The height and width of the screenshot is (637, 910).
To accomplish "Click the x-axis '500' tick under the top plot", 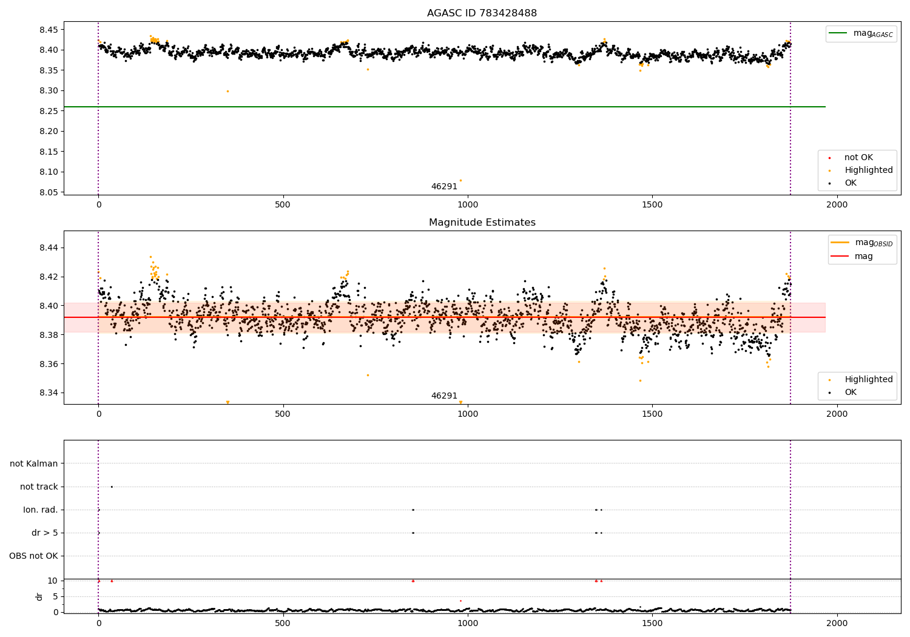I will 283,204.
